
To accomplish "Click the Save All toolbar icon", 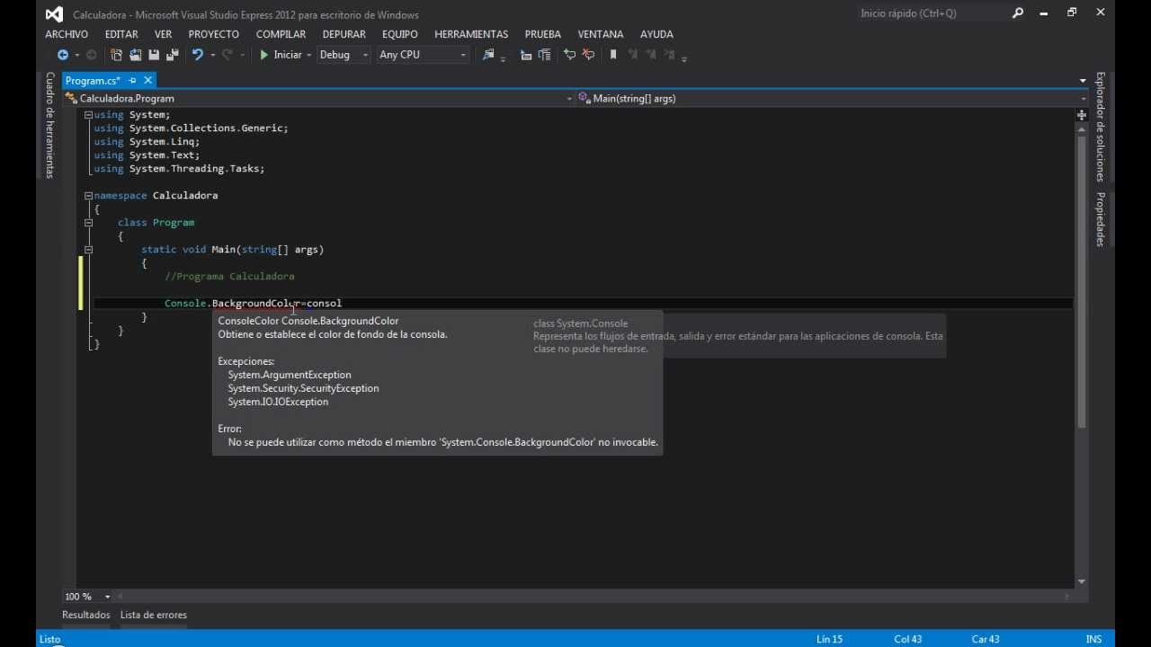I will click(172, 55).
